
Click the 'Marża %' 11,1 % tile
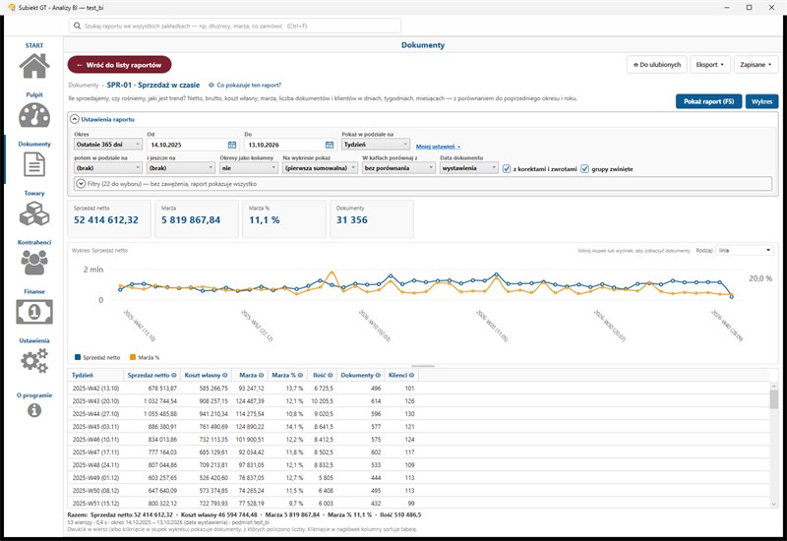click(283, 218)
